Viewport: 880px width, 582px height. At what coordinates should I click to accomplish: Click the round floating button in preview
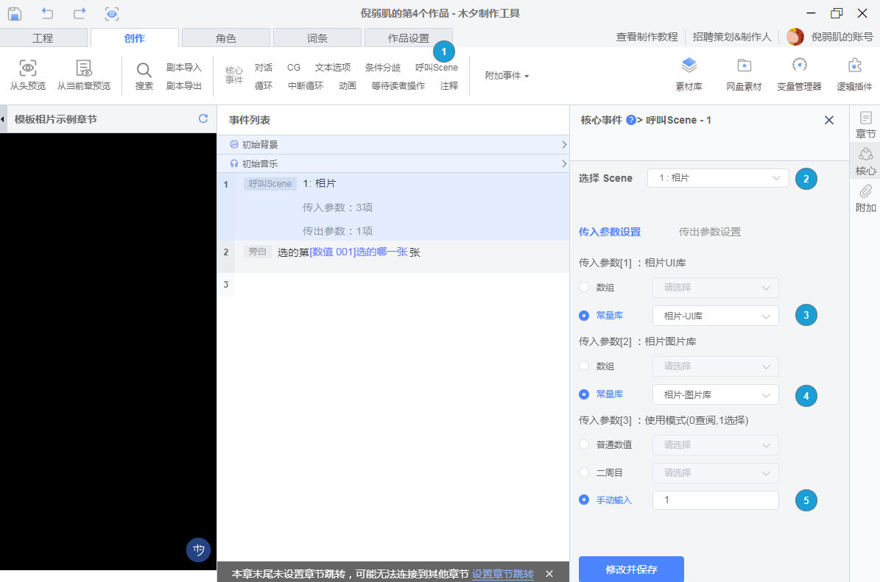pyautogui.click(x=198, y=550)
